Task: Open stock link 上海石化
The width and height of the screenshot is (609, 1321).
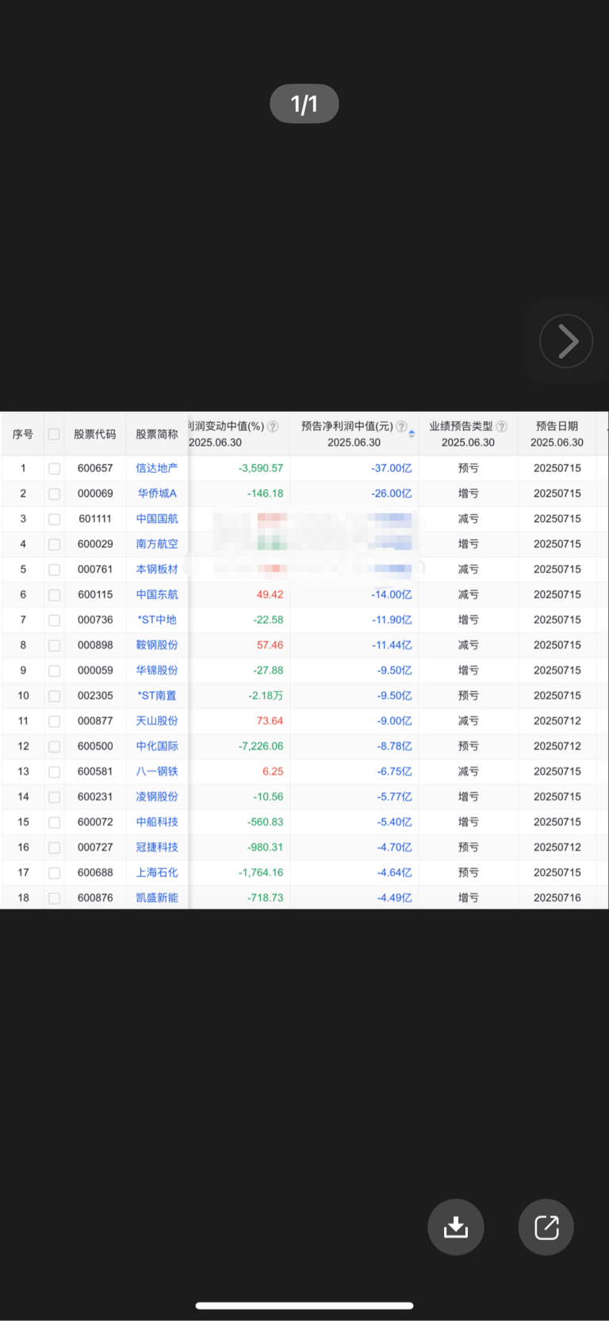Action: click(157, 873)
